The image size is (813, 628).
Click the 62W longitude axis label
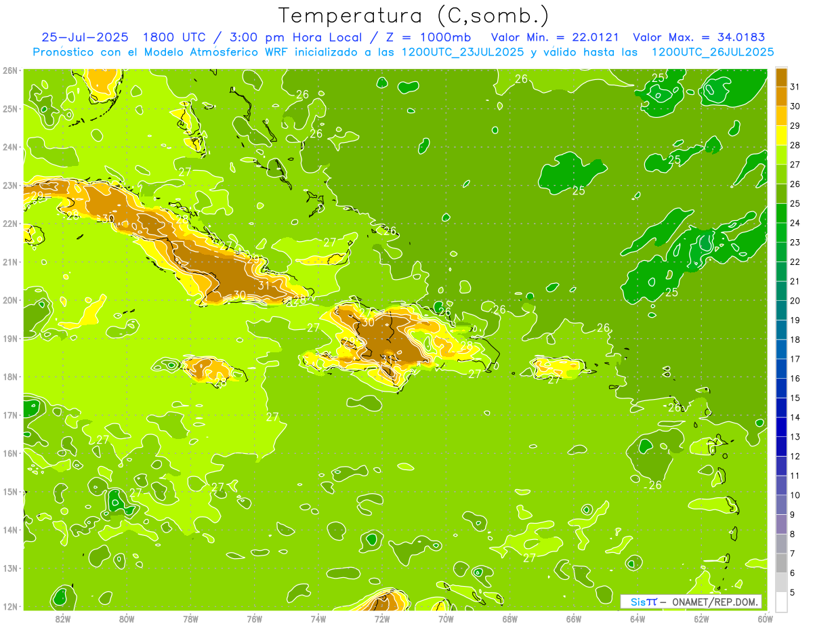pos(702,619)
